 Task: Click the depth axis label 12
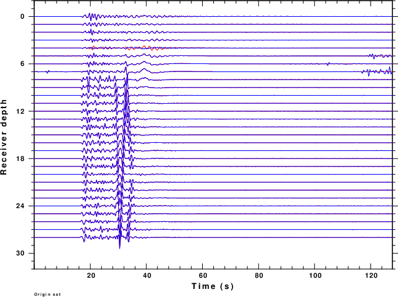(x=21, y=111)
